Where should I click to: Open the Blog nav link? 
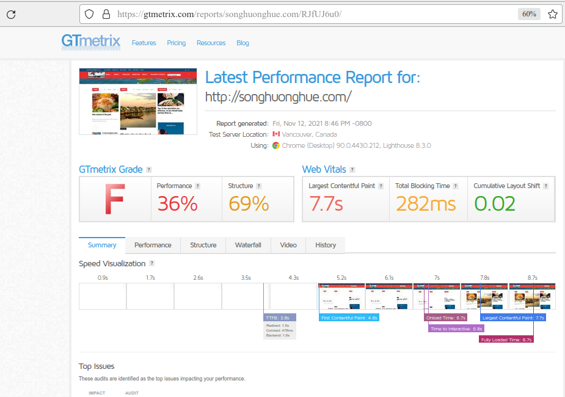click(x=242, y=43)
